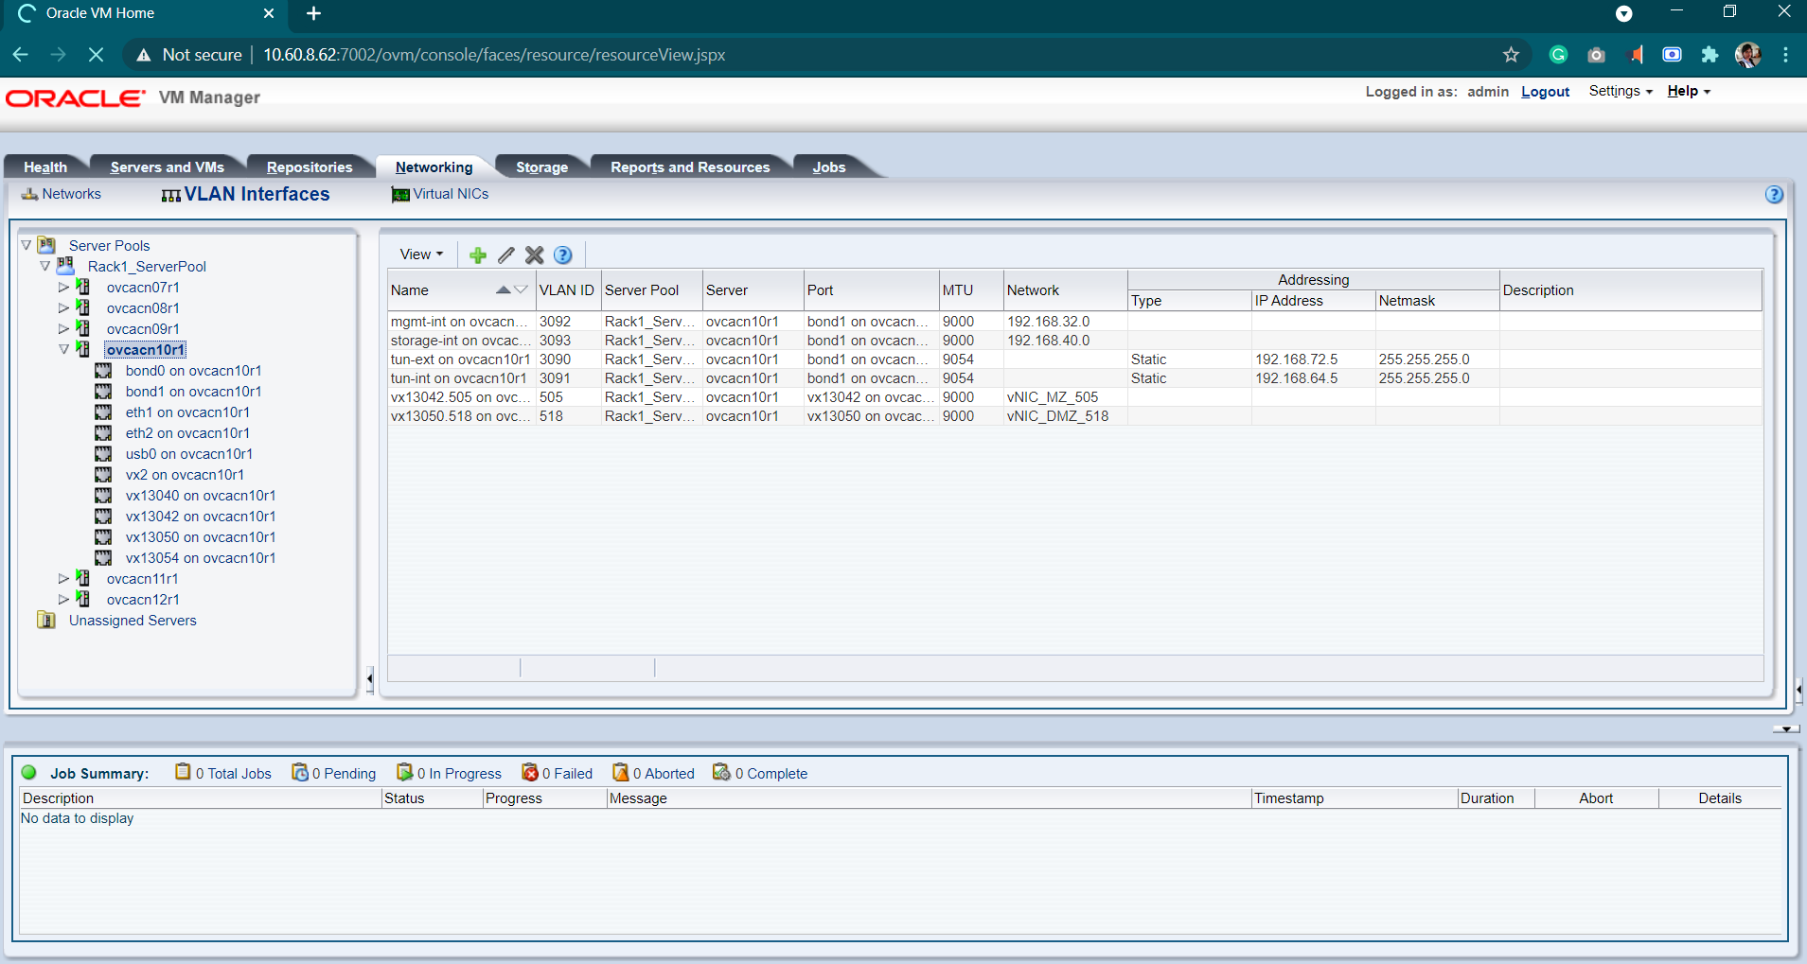
Task: Select the tun-ext on ovcacn10r1 row
Action: coord(1074,359)
